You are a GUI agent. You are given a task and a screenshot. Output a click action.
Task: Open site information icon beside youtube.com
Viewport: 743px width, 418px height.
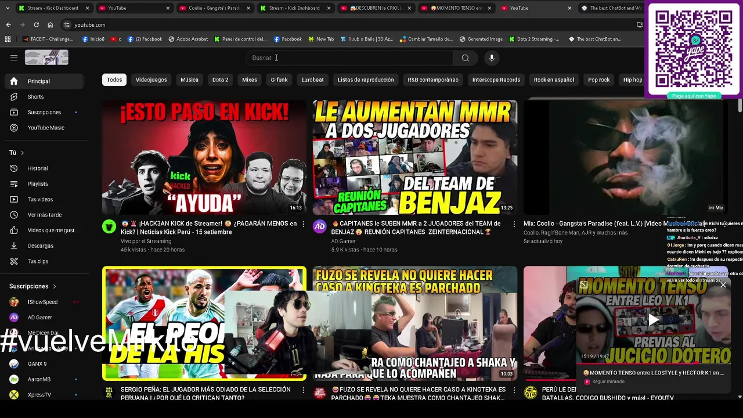point(67,25)
